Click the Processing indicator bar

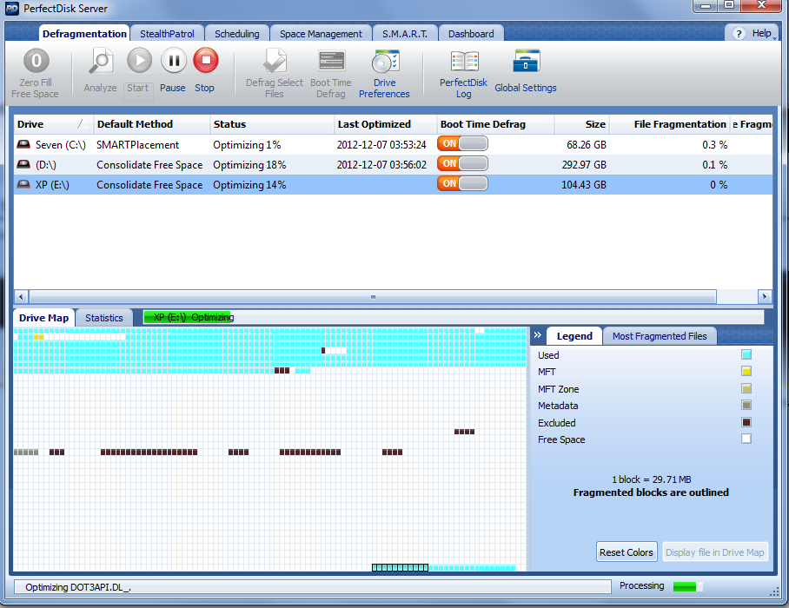pos(688,586)
